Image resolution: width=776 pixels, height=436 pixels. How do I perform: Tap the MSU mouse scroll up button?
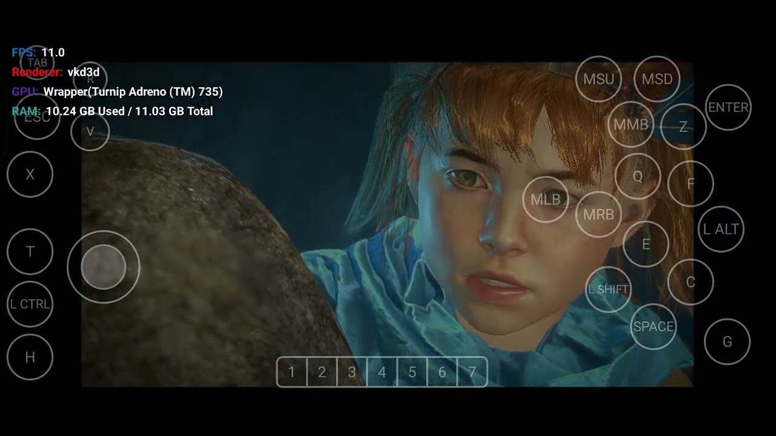coord(598,79)
